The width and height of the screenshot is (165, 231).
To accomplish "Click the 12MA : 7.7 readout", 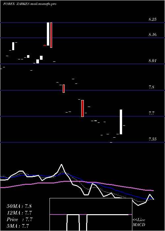I will (x=19, y=213).
